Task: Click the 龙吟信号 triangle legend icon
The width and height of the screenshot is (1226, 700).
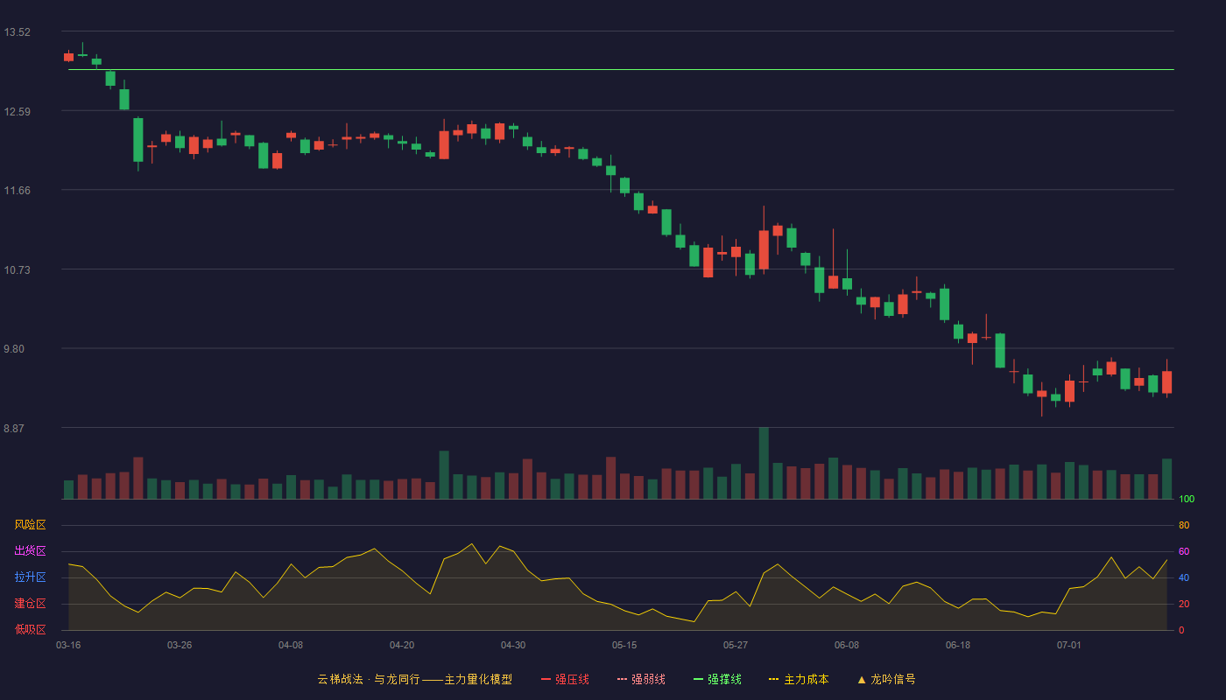Action: click(862, 679)
